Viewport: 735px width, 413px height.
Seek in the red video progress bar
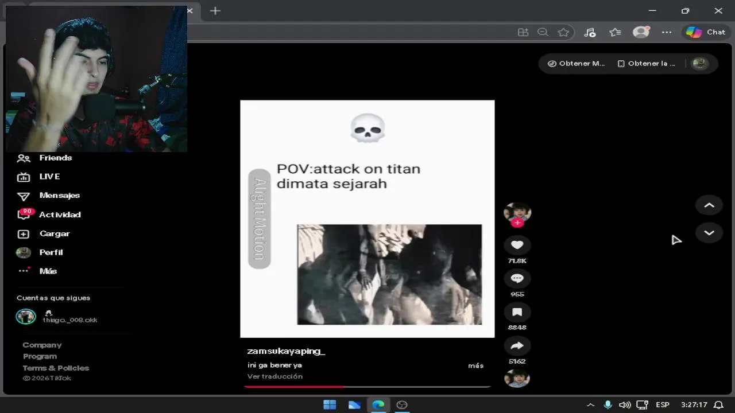point(367,387)
